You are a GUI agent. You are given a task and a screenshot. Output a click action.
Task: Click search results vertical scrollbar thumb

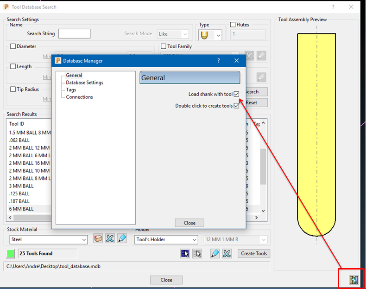pyautogui.click(x=263, y=167)
